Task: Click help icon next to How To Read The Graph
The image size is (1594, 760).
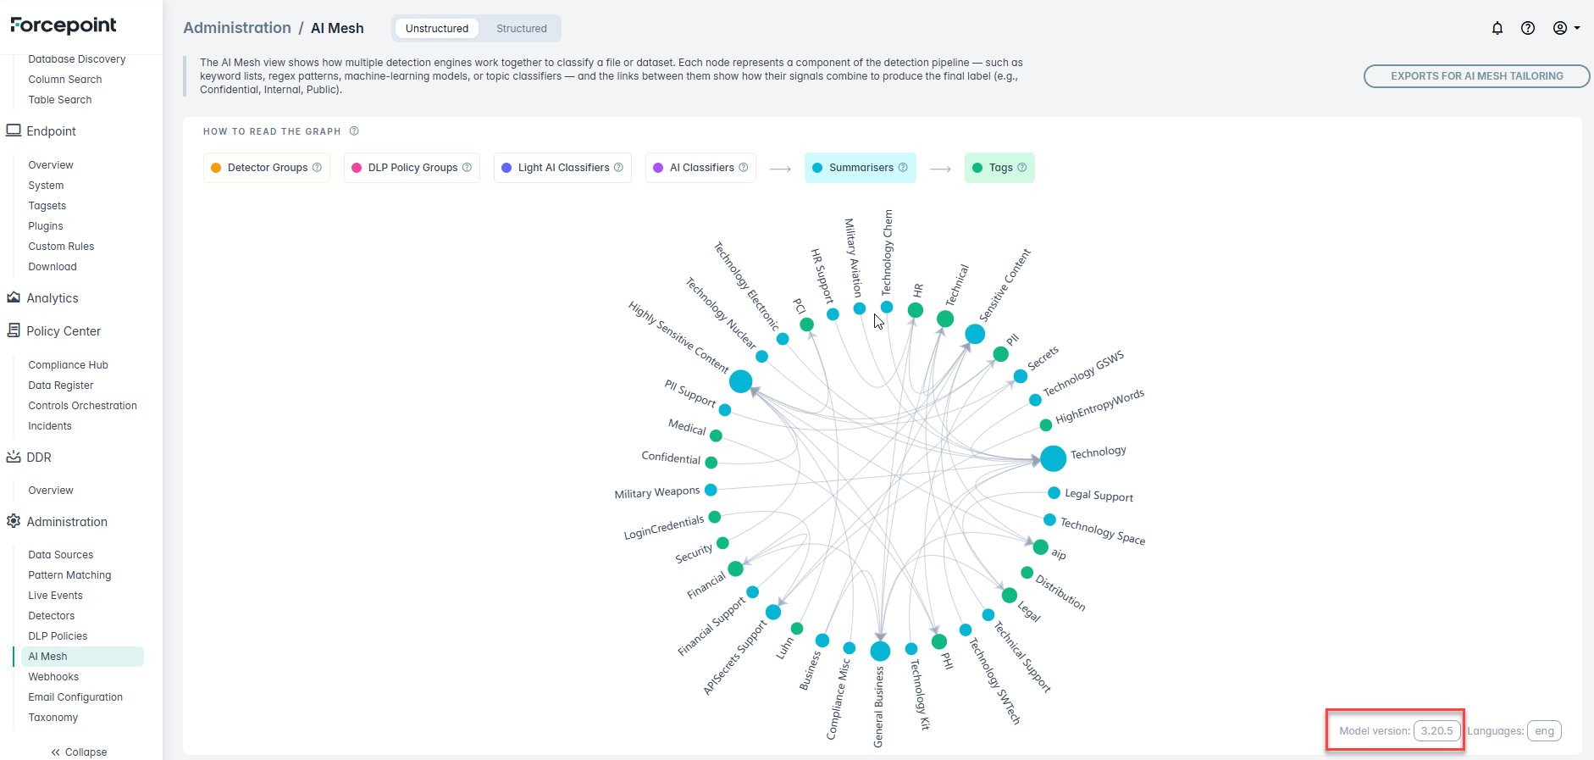Action: point(354,131)
